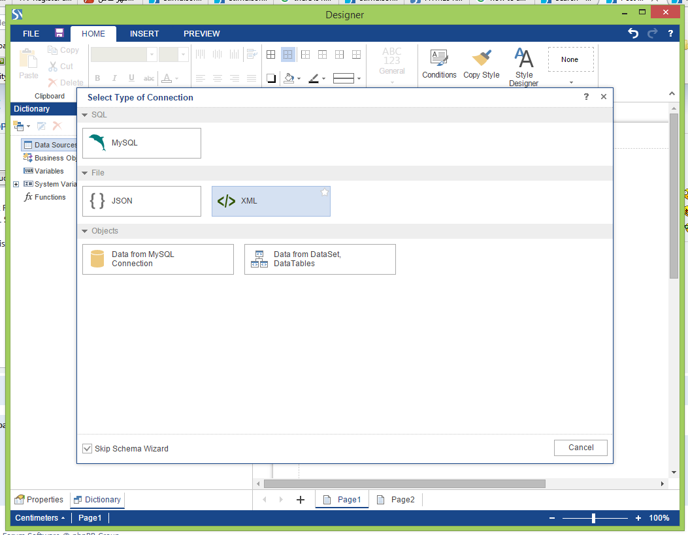
Task: Open the style gallery dropdown under None
Action: (x=571, y=82)
